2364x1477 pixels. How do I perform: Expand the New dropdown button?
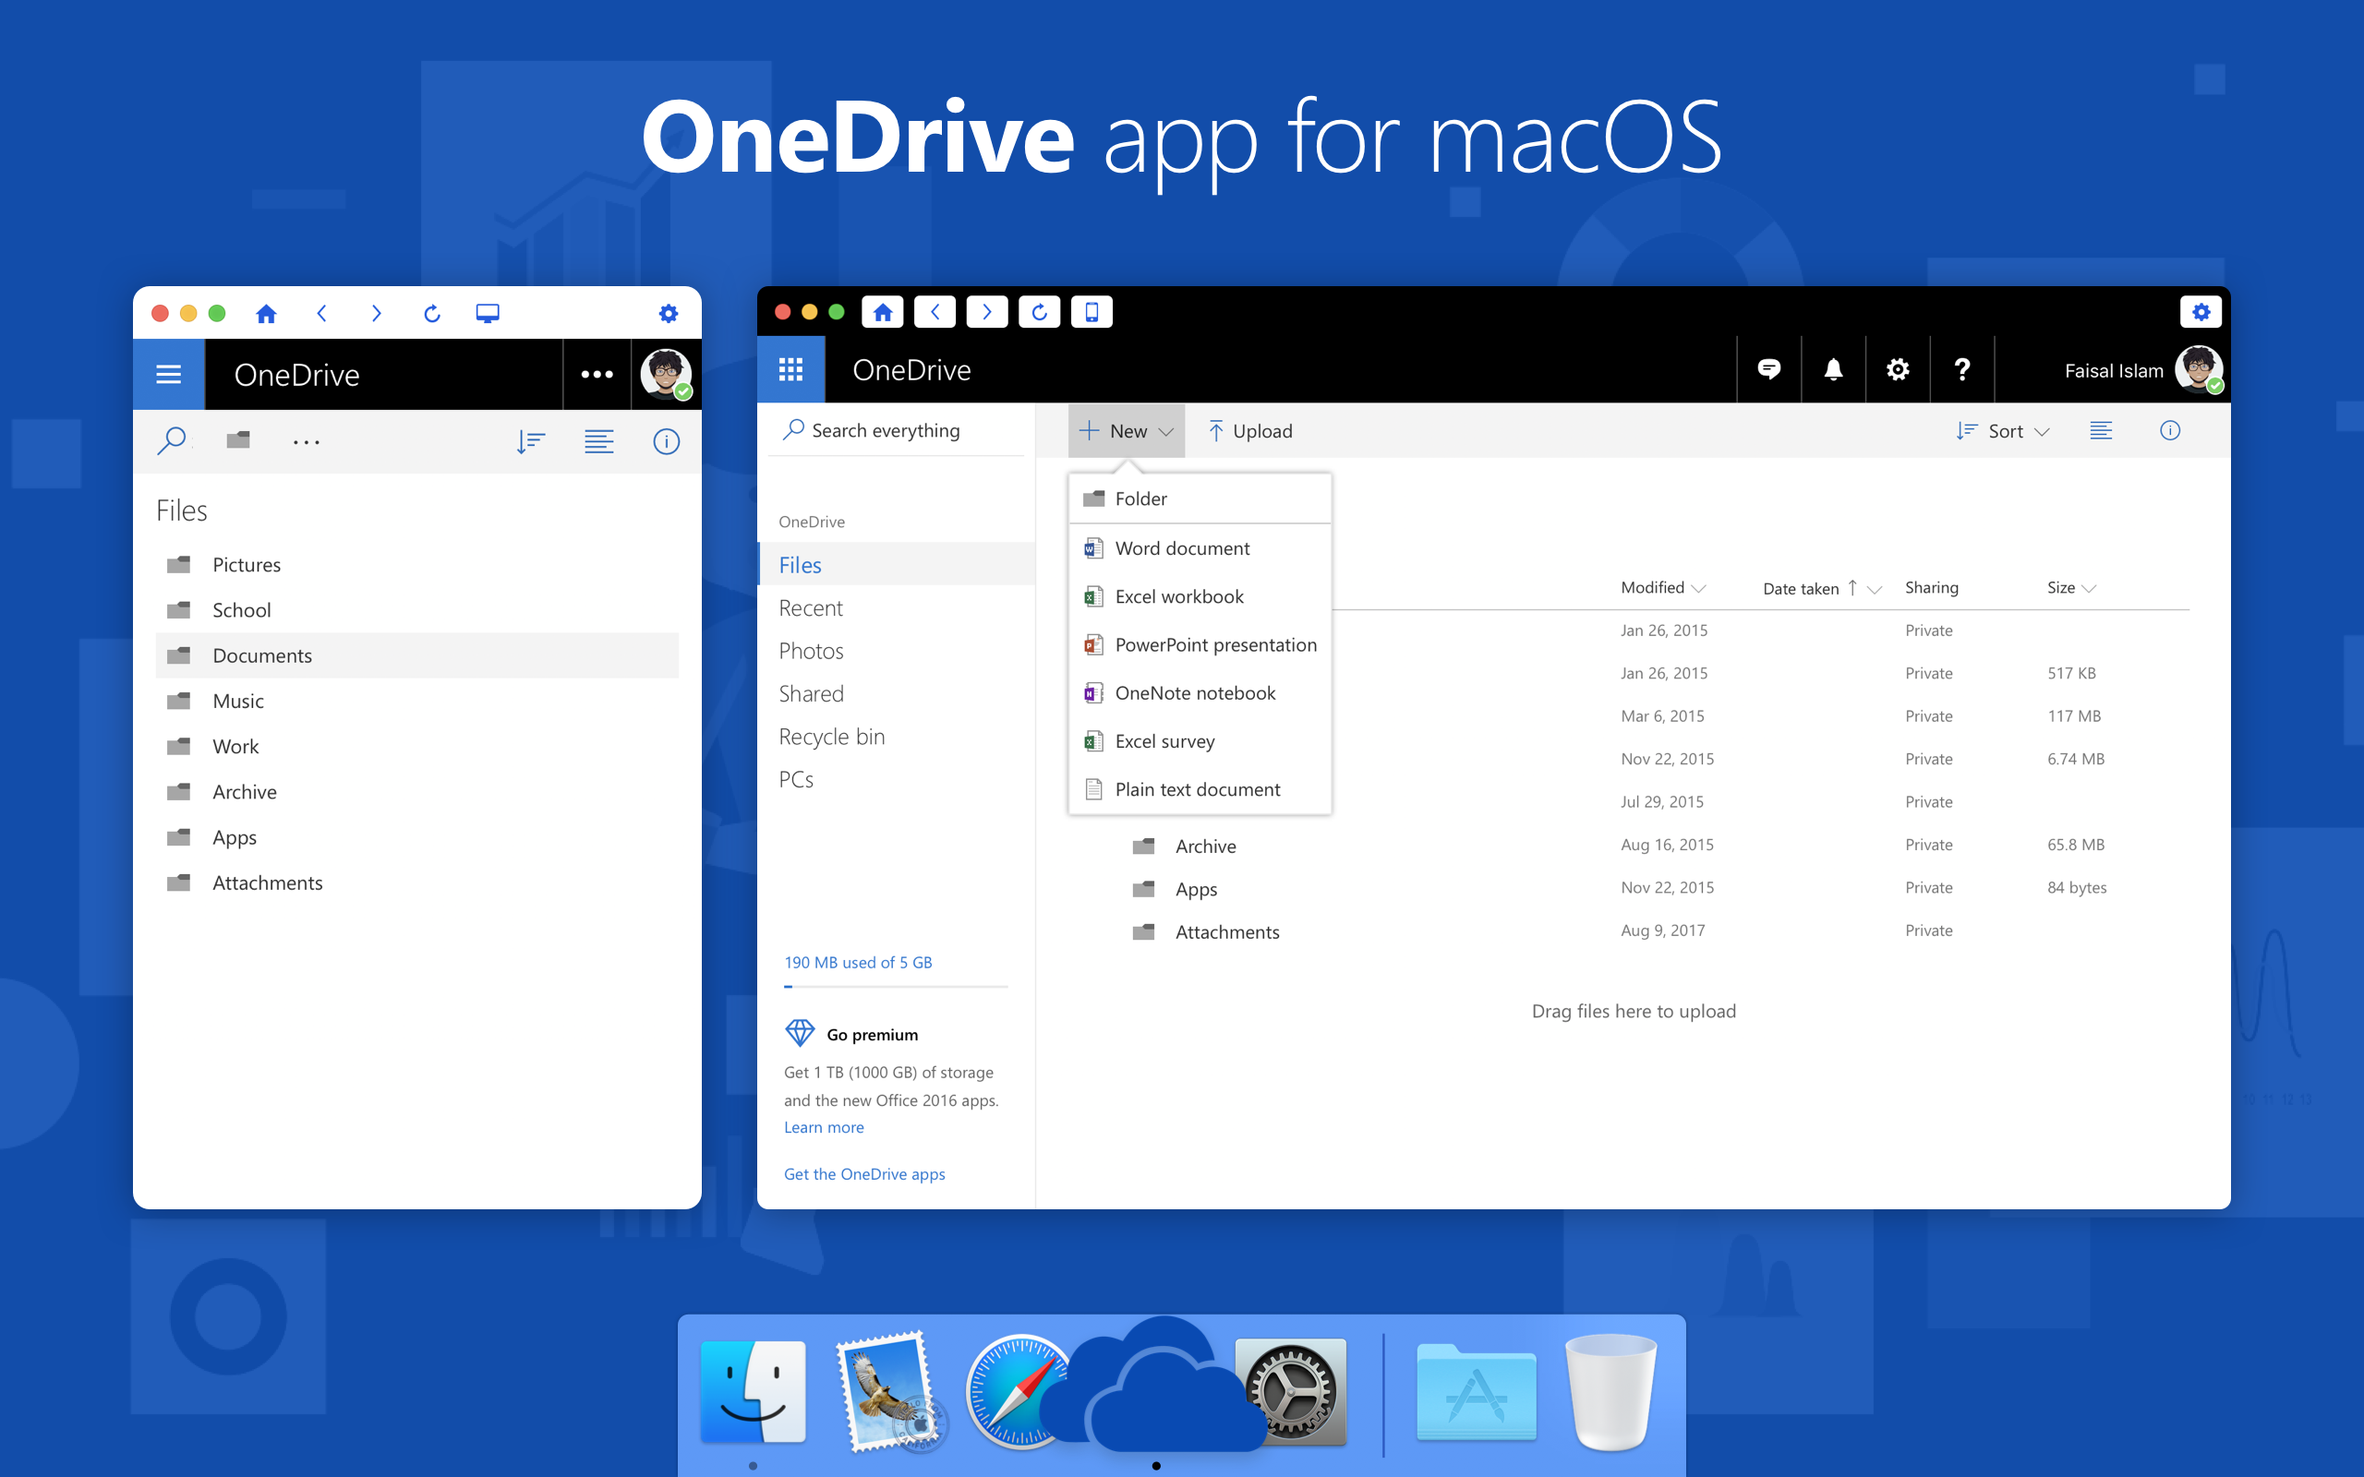coord(1127,431)
